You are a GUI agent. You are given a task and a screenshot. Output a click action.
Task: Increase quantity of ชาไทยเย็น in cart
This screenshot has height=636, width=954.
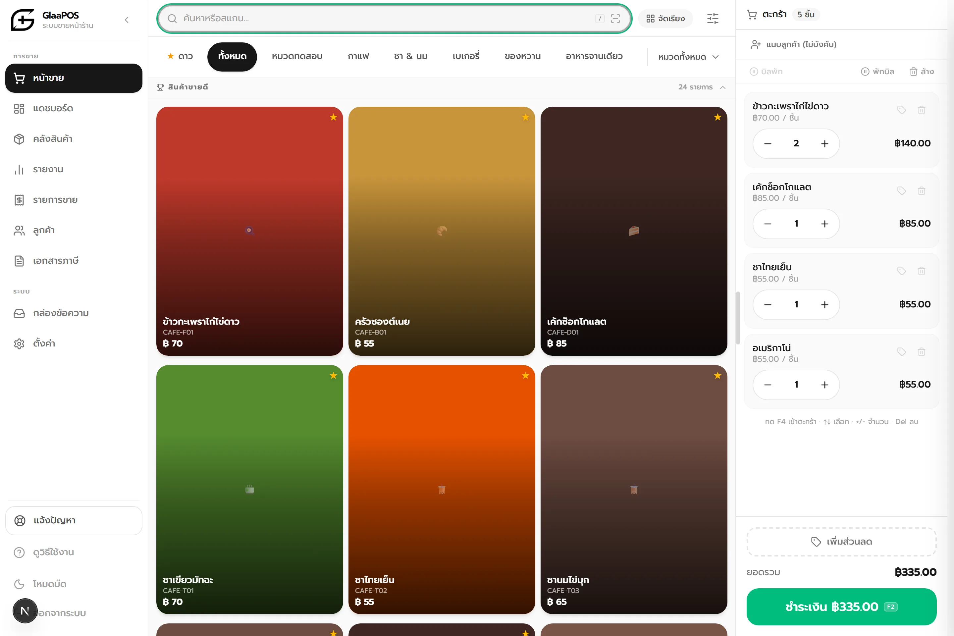point(824,305)
